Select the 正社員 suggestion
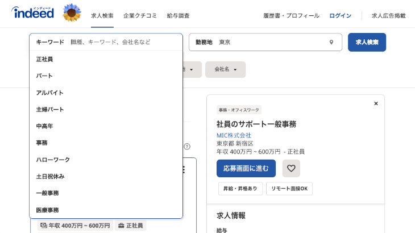 tap(106, 59)
